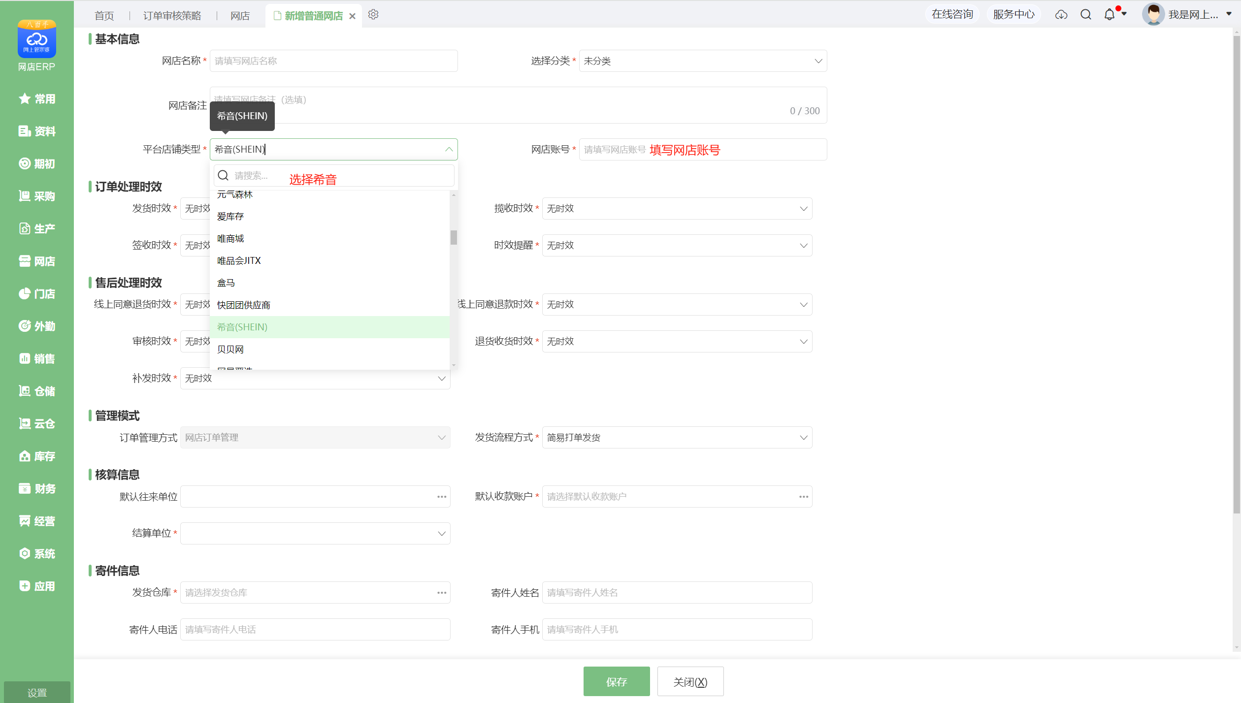Screen dimensions: 1241x703
Task: Open the ellipsis picker for 默认往来单位
Action: 442,497
